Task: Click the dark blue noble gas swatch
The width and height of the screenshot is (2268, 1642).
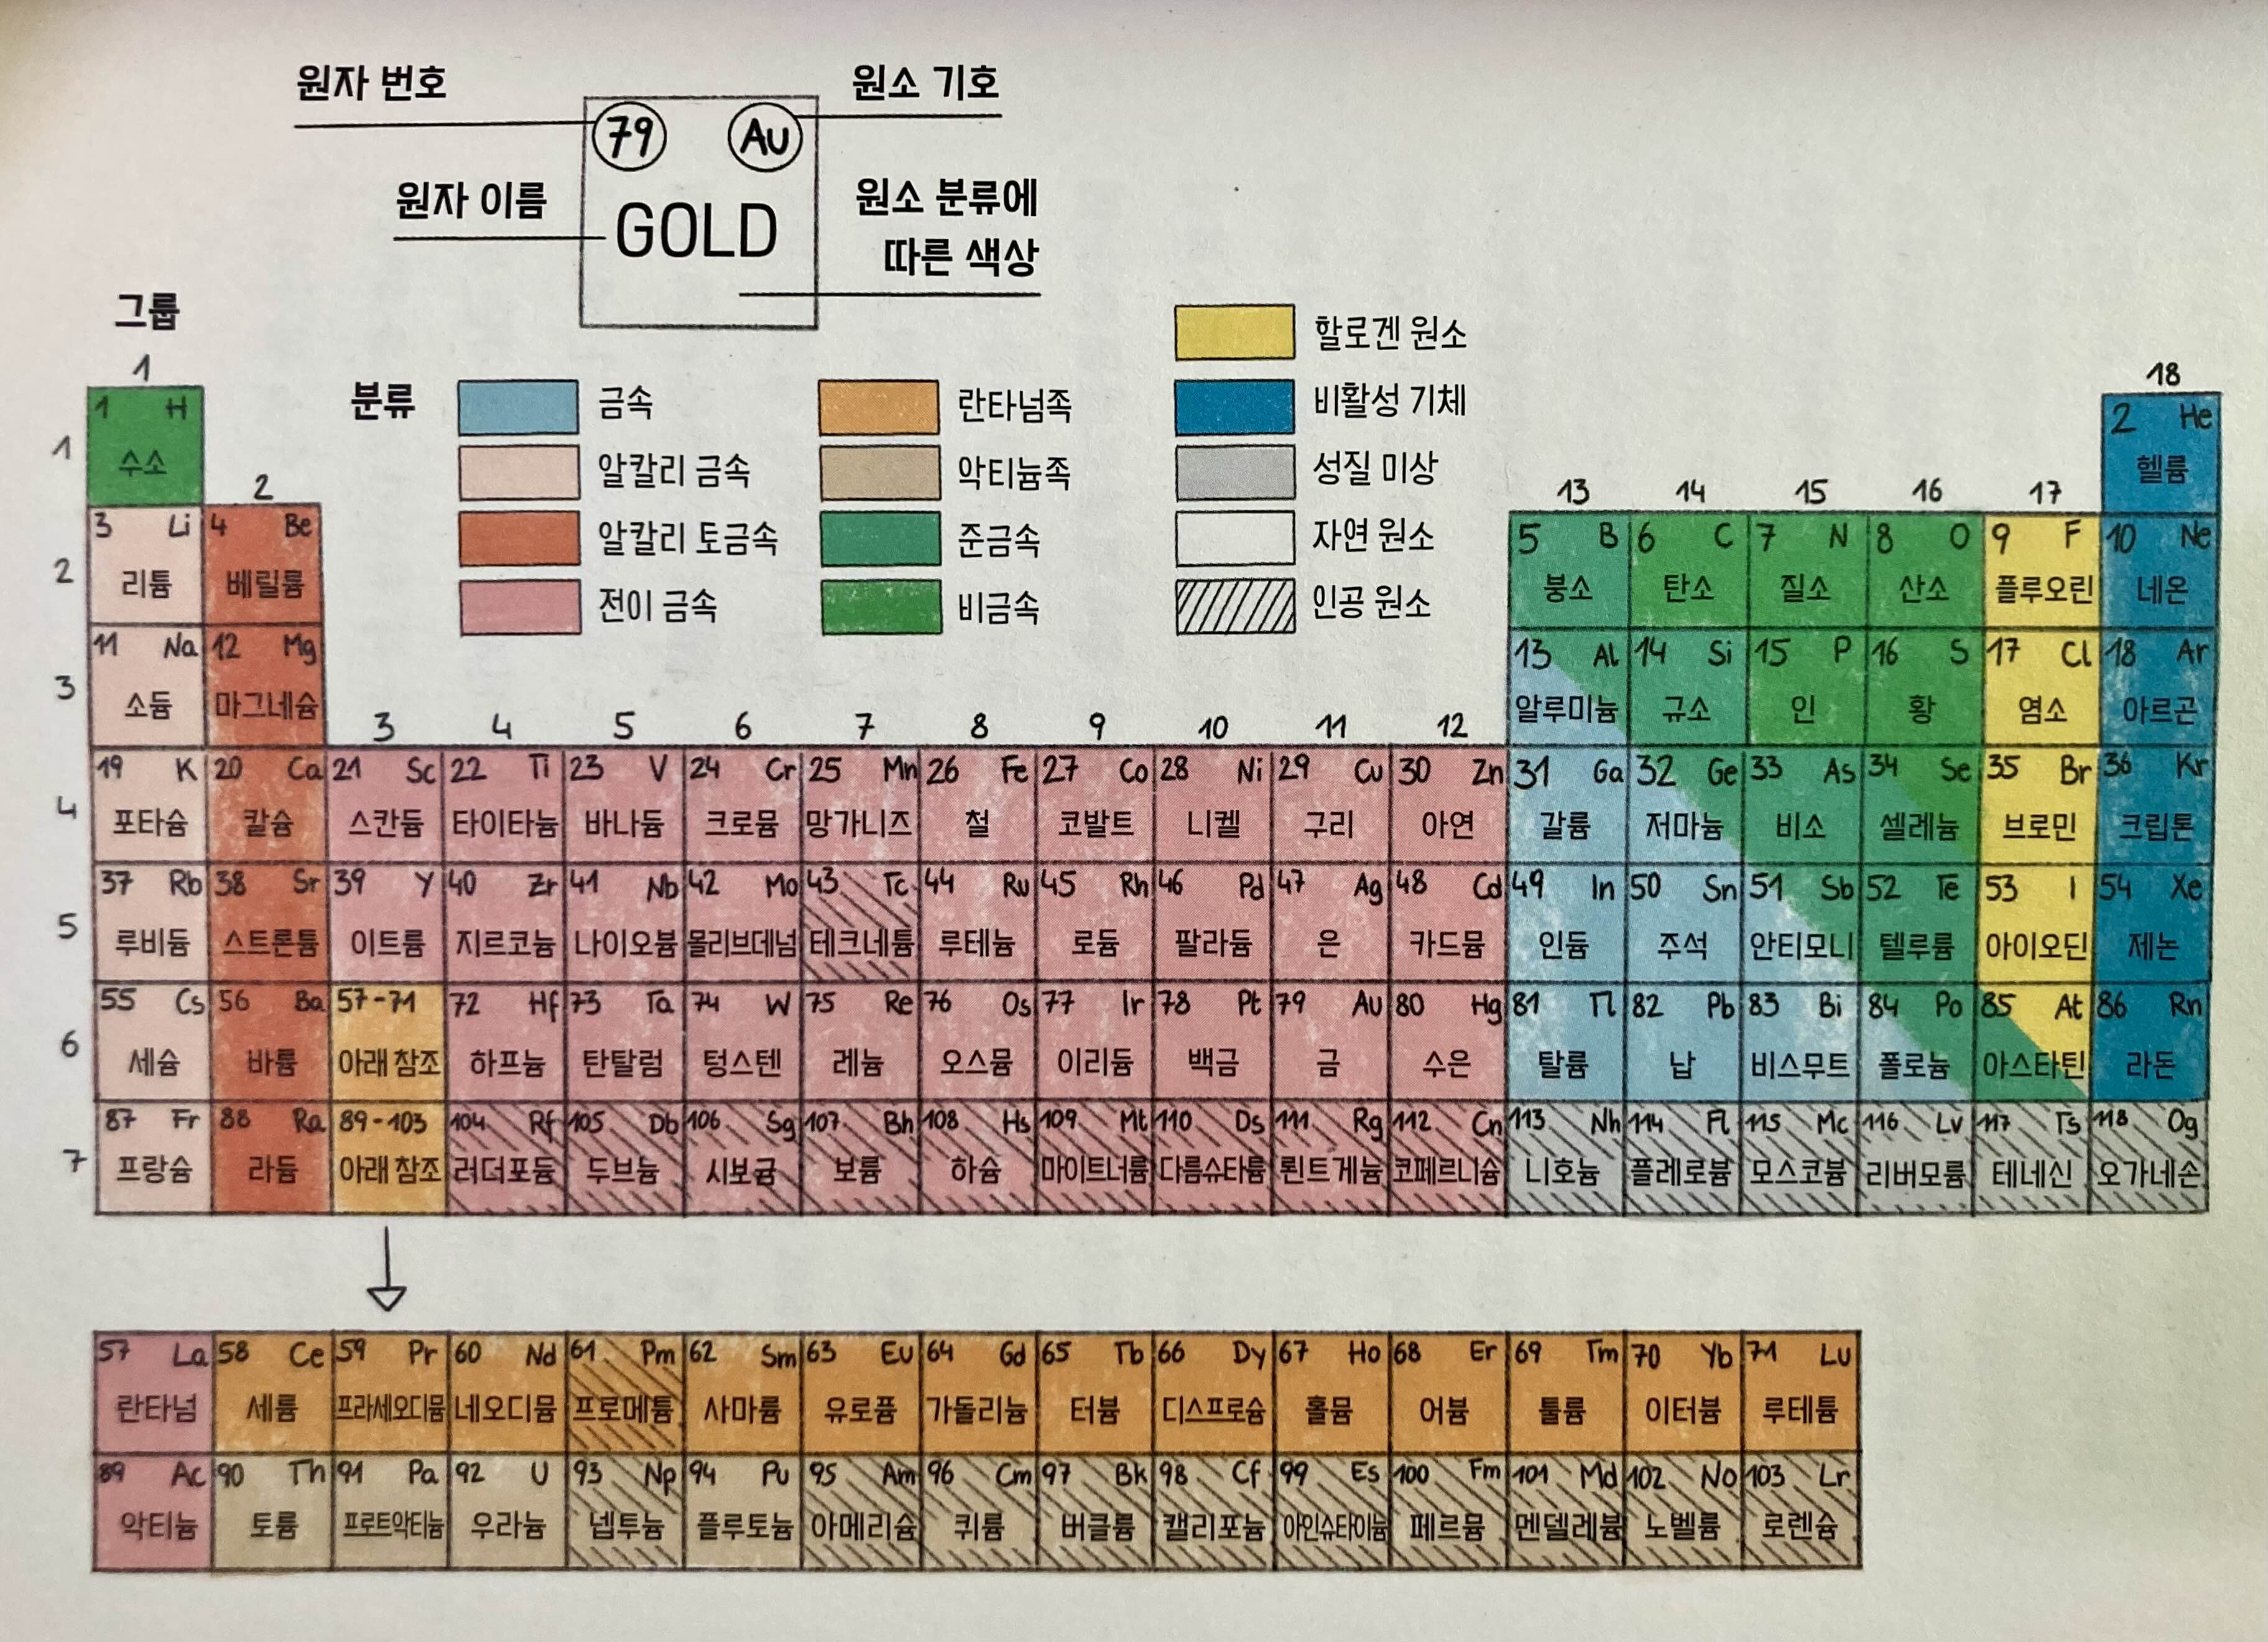Action: (x=1234, y=406)
